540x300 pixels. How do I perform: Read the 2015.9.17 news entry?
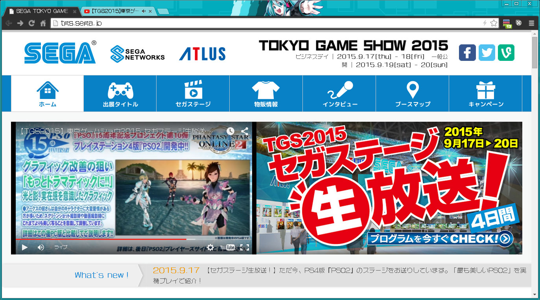pos(339,275)
